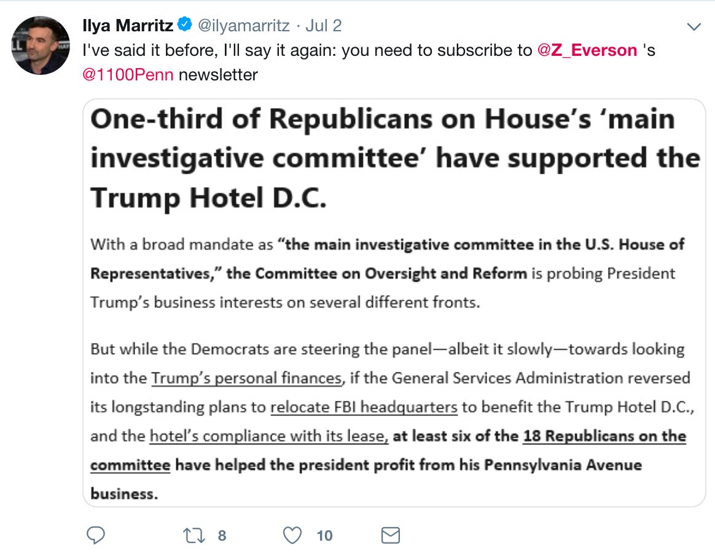715x556 pixels.
Task: Open the "relocate FBI headquarters" link
Action: click(x=364, y=406)
